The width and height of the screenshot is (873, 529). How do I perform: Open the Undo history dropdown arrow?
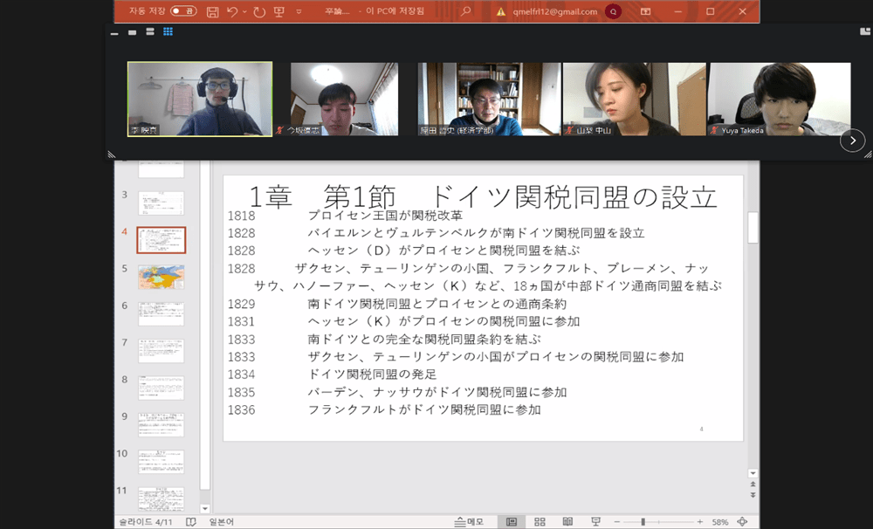pyautogui.click(x=245, y=12)
